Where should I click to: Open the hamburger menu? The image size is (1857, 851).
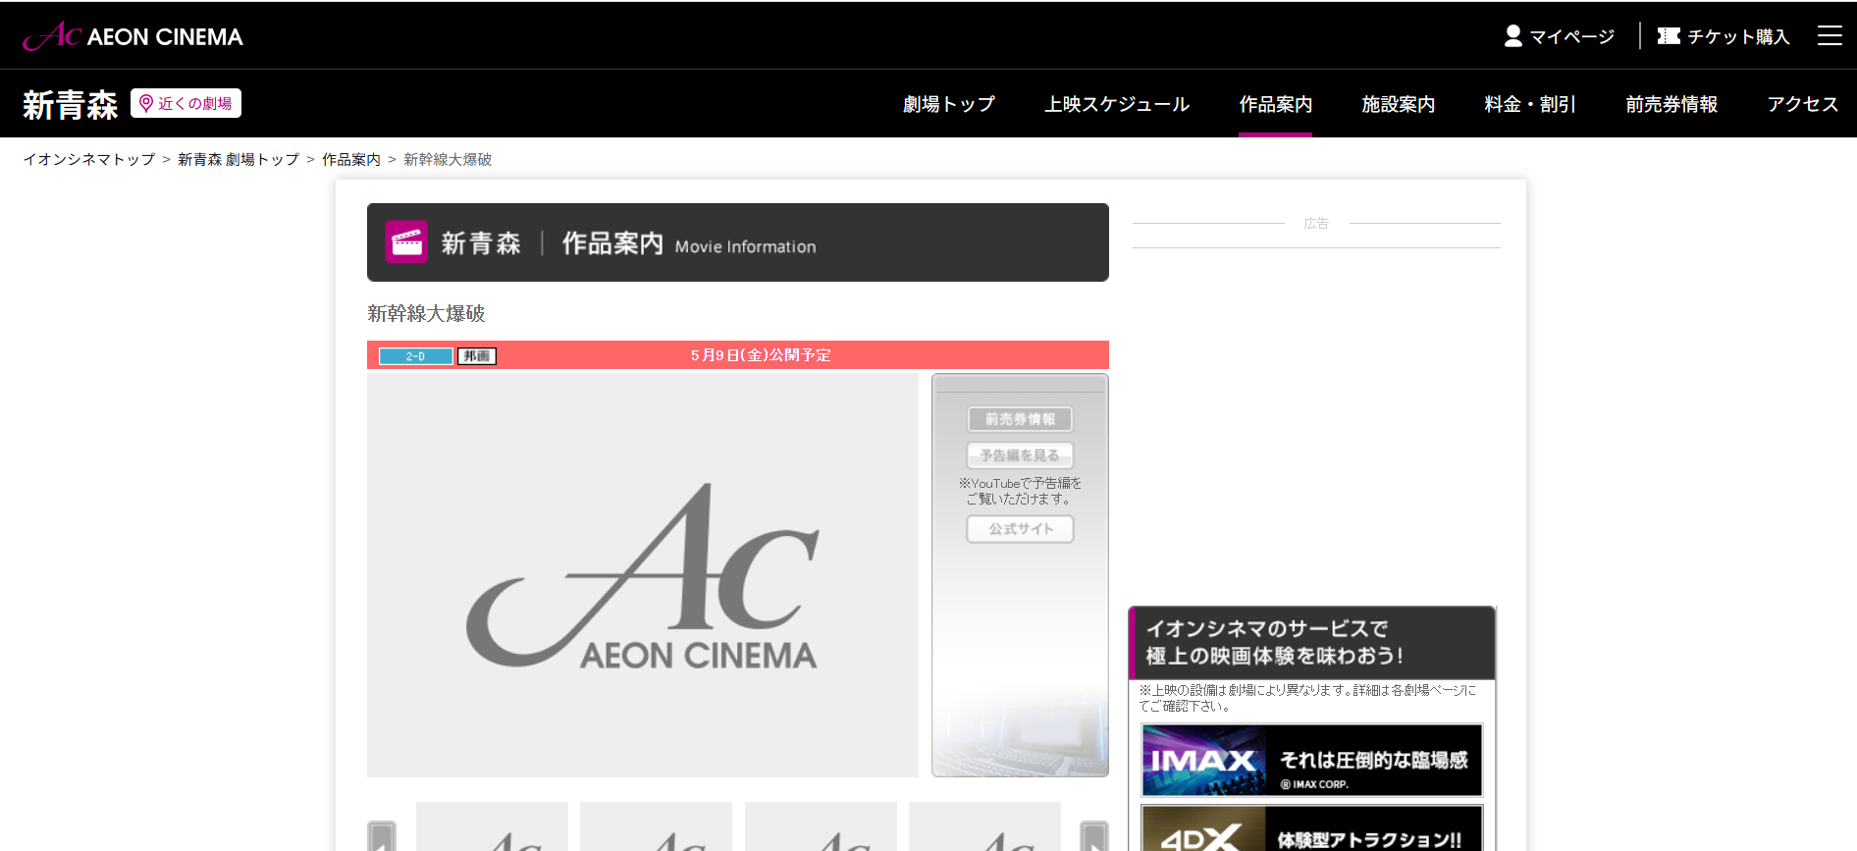coord(1830,36)
